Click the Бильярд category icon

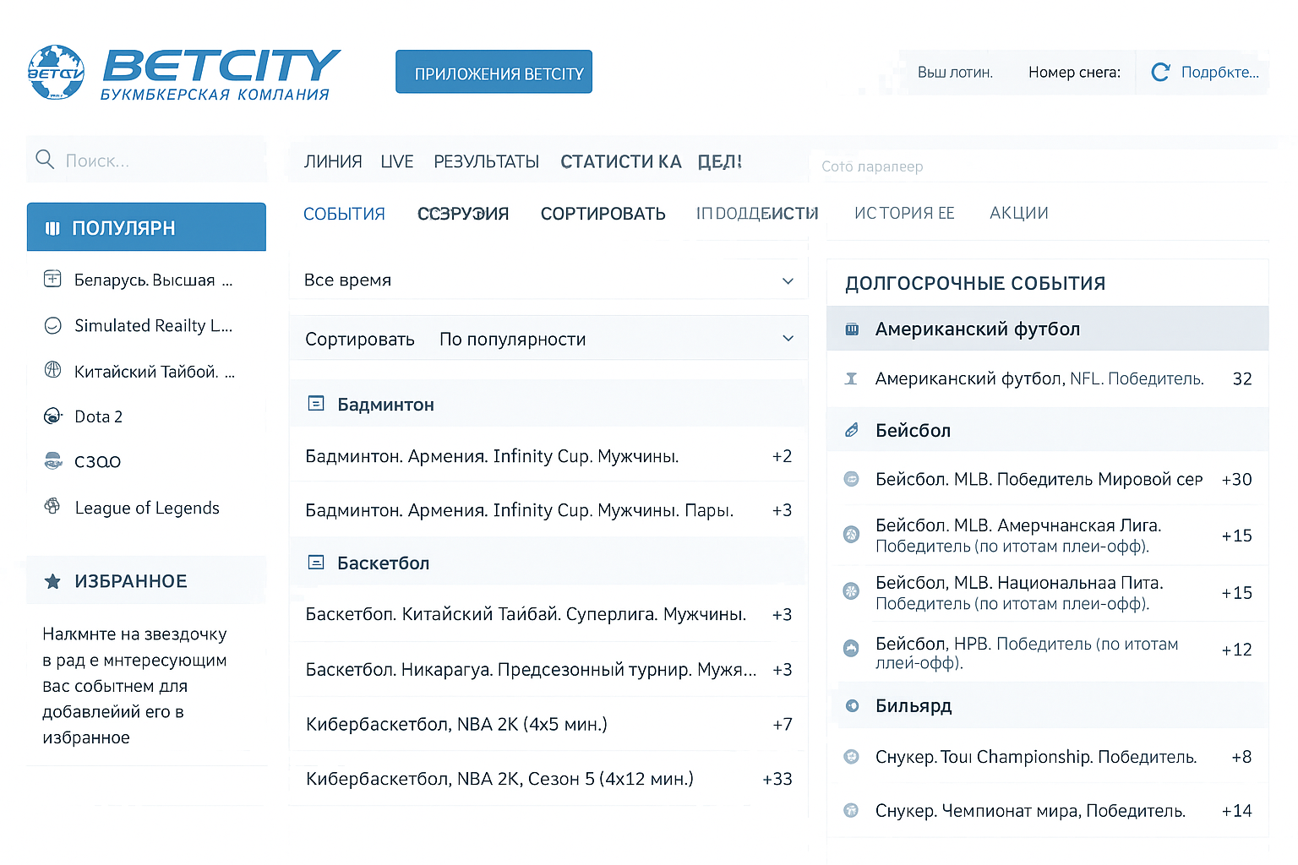click(852, 706)
